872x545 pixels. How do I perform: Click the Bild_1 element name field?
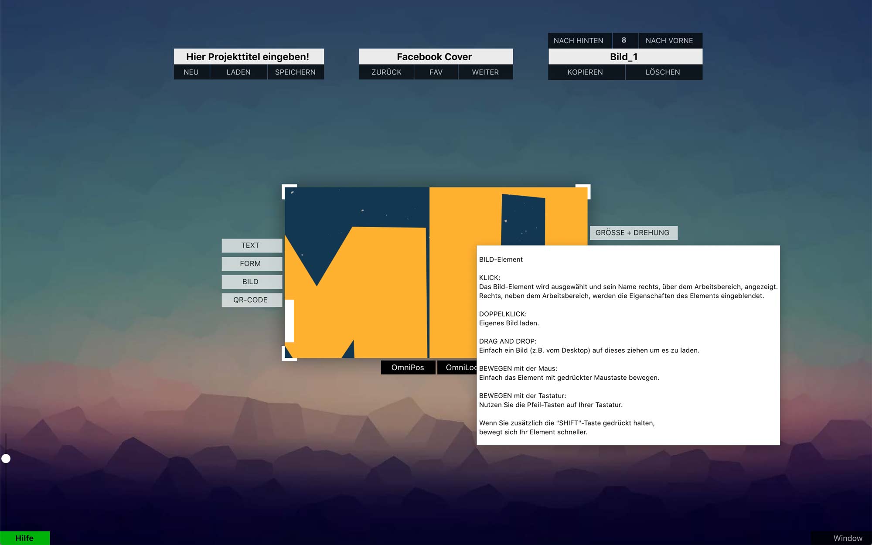pos(624,57)
